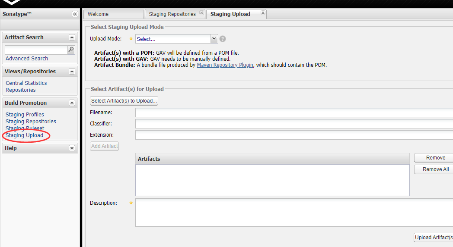Click the Artifact Search section title
Viewport: 453px width, 247px height.
(24, 38)
